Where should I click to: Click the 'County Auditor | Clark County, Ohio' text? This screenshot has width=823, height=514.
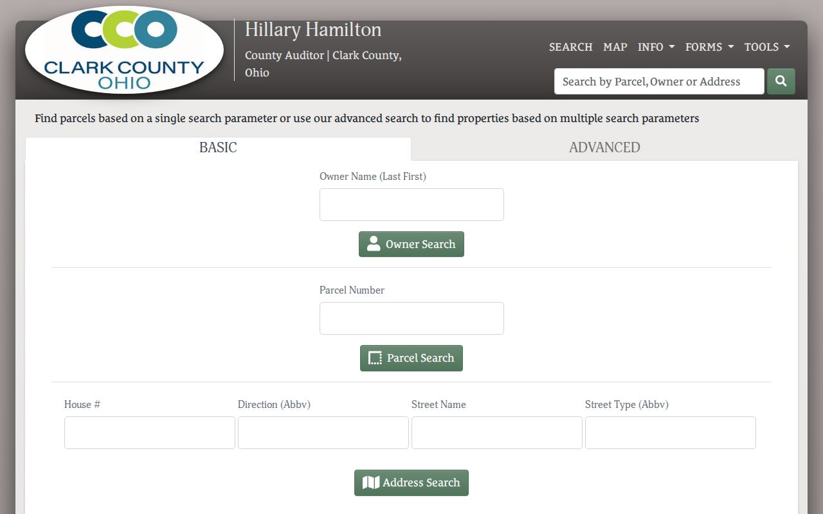(323, 64)
